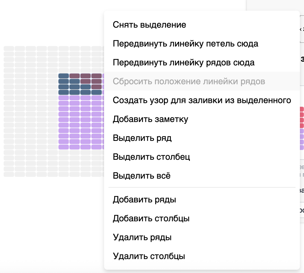
Task: Select 'Удалить ряды' to delete rows
Action: click(142, 237)
